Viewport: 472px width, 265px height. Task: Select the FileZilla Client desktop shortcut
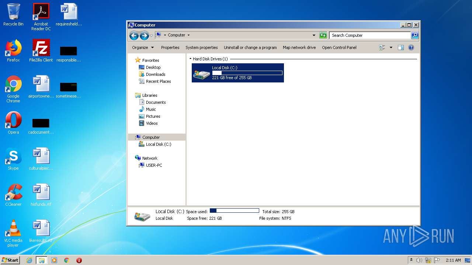point(41,51)
